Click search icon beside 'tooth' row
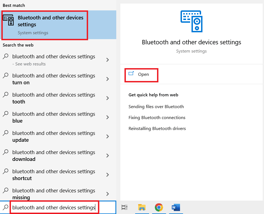This screenshot has height=214, width=264. coord(5,95)
